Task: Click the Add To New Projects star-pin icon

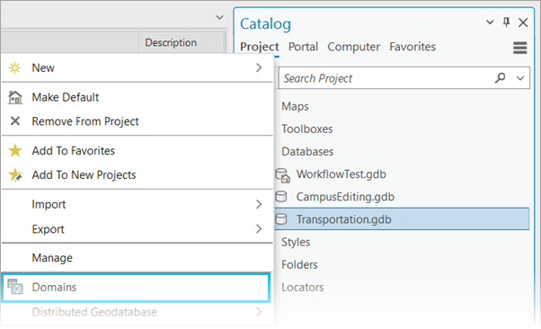Action: [x=15, y=174]
